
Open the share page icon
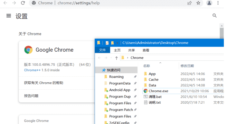[189, 3]
